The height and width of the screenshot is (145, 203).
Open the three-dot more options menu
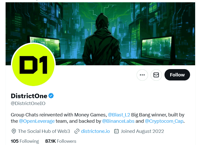[142, 75]
